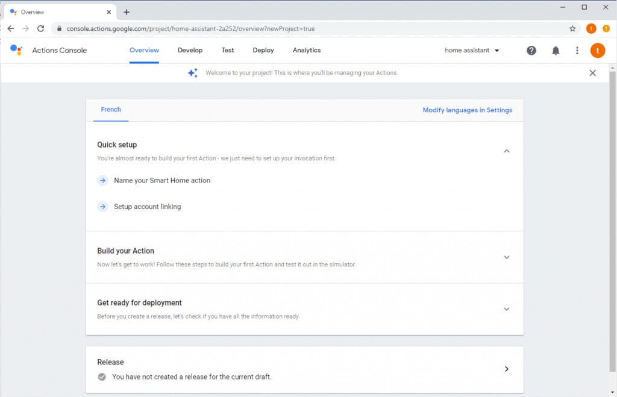
Task: Click the scrollbar down arrow
Action: [x=612, y=392]
